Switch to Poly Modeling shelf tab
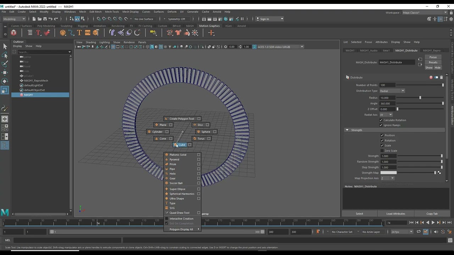This screenshot has height=255, width=454. [x=46, y=26]
